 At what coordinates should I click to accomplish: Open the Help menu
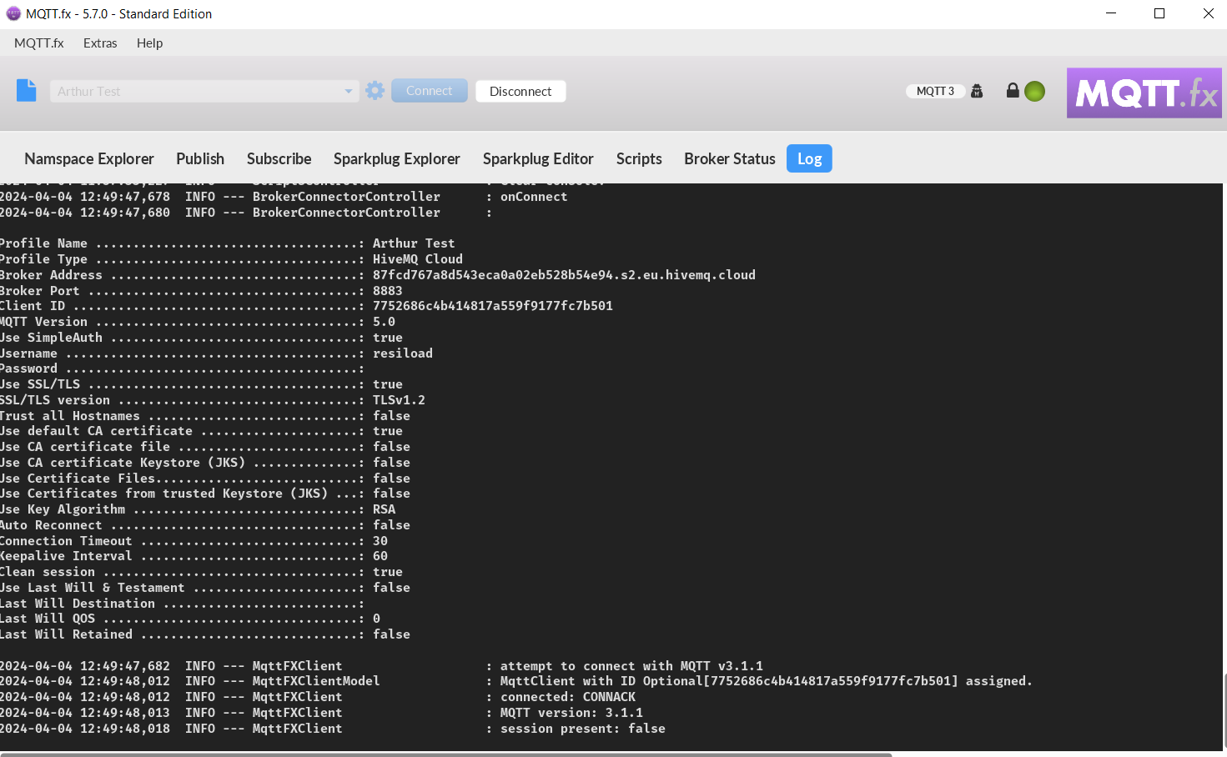[149, 43]
